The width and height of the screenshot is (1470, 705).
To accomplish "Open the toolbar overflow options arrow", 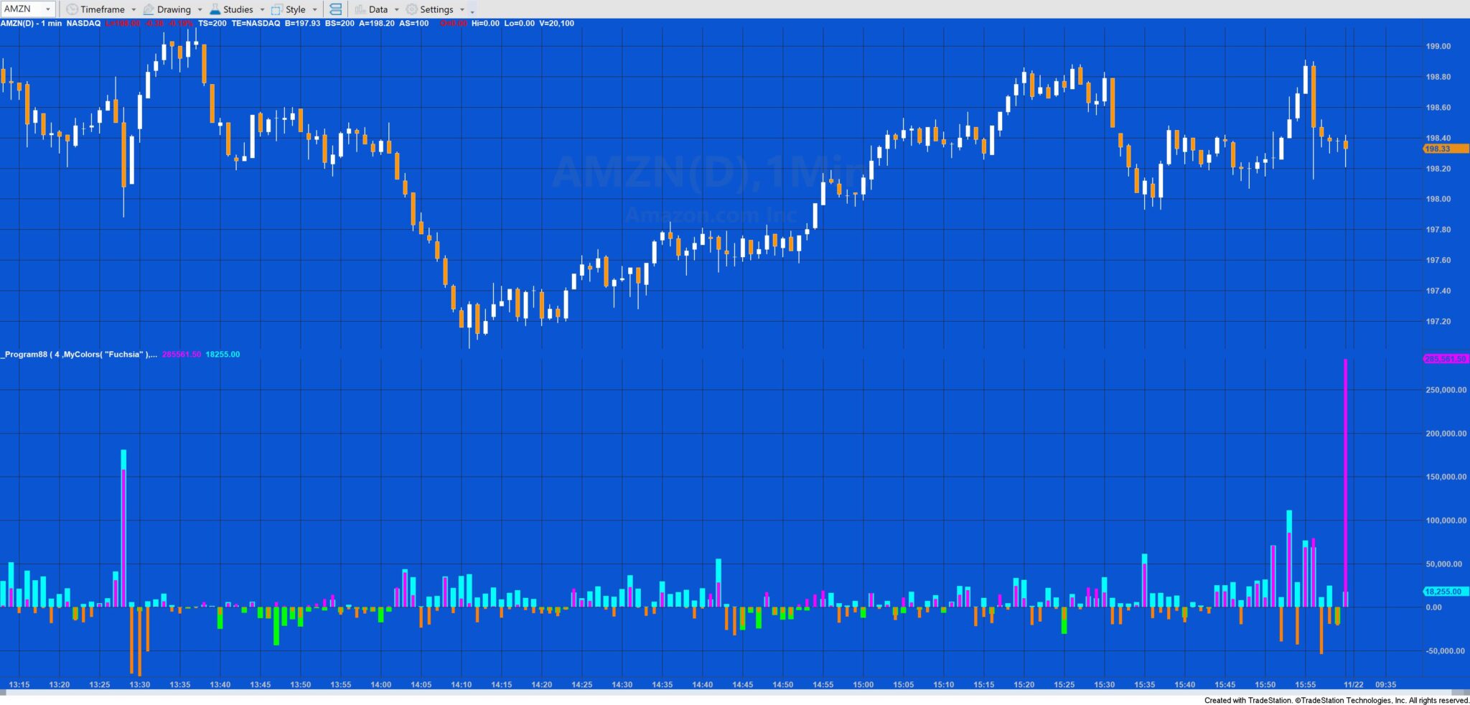I will click(x=472, y=11).
